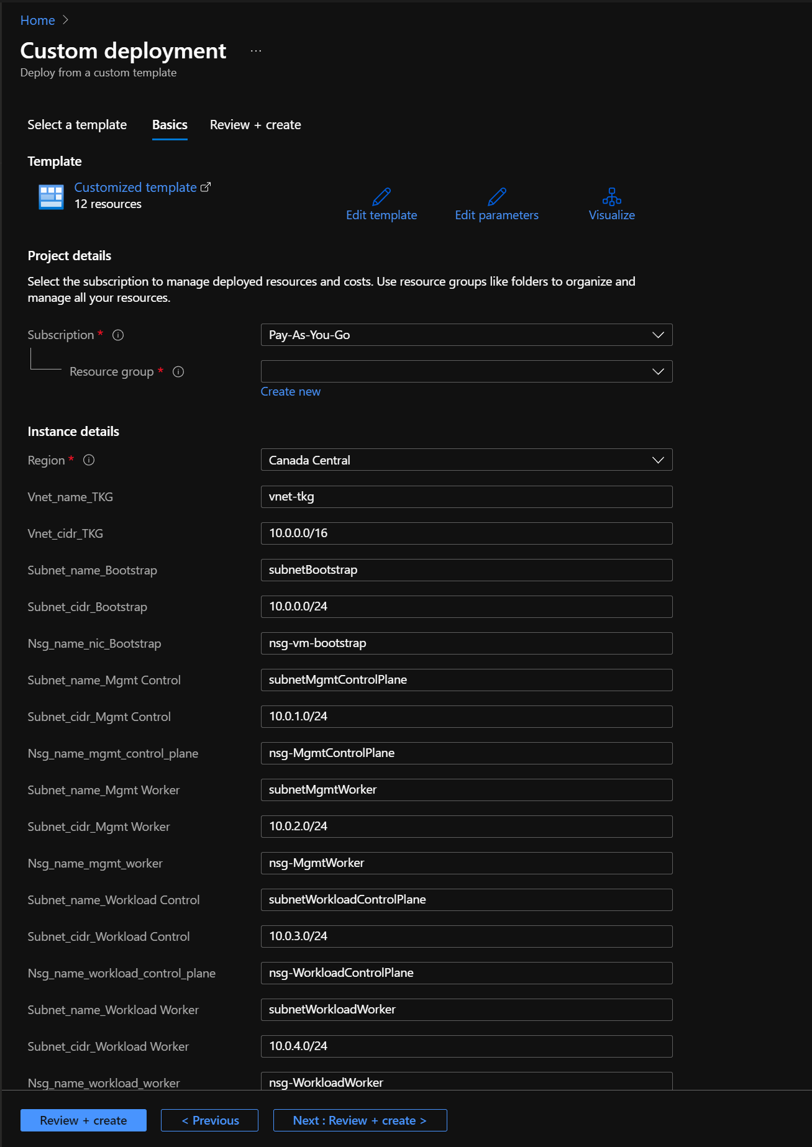Click the 'Project details' heading

[70, 256]
